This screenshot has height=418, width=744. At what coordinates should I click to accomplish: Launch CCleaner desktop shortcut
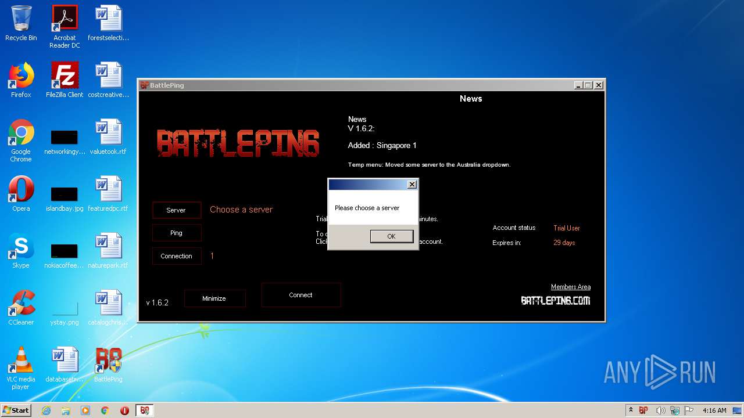tap(21, 308)
